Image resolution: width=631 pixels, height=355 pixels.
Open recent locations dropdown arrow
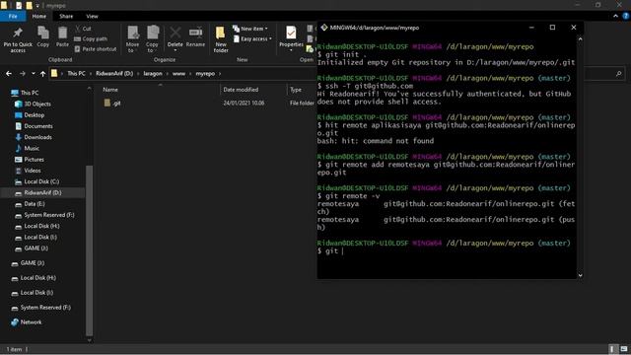(x=33, y=74)
